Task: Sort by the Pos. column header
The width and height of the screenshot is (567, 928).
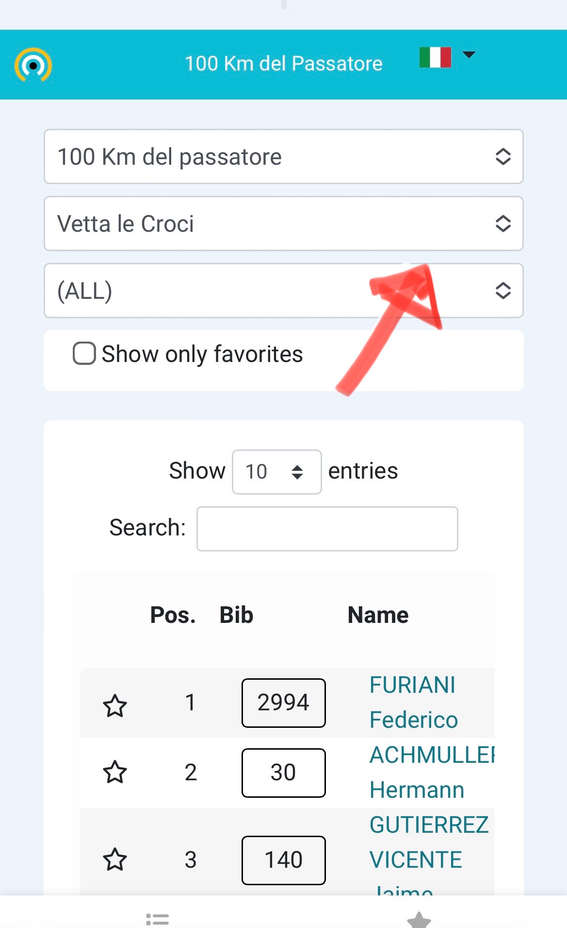Action: [x=173, y=615]
